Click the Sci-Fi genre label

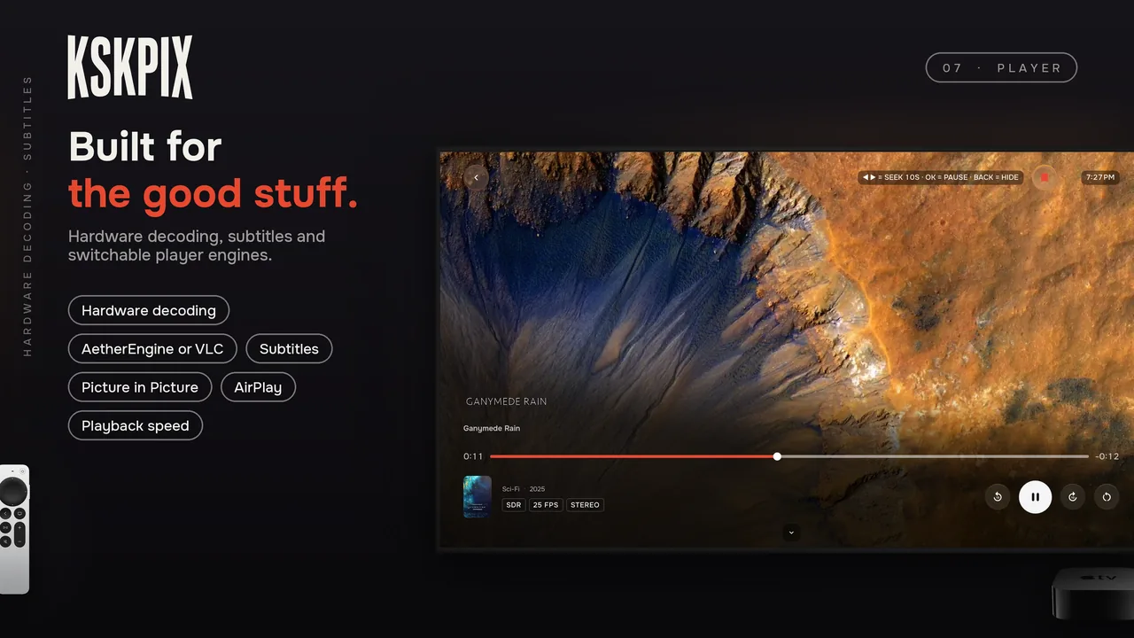tap(511, 489)
